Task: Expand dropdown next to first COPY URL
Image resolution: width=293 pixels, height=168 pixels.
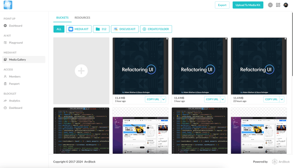Action: (x=163, y=99)
